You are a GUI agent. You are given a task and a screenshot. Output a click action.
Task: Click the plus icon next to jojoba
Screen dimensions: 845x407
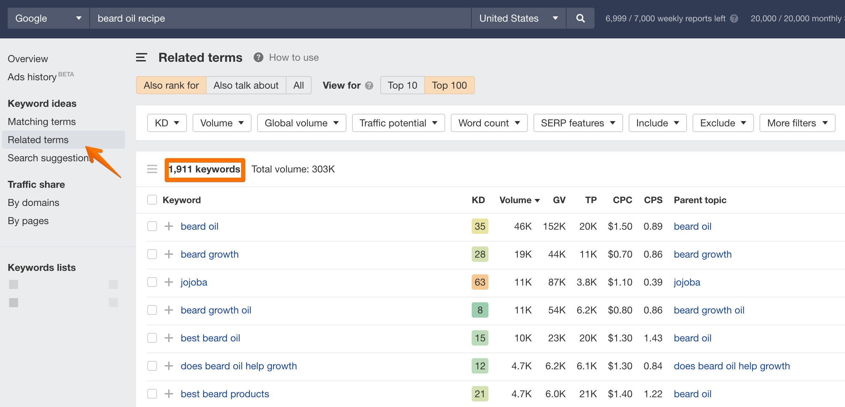(169, 282)
